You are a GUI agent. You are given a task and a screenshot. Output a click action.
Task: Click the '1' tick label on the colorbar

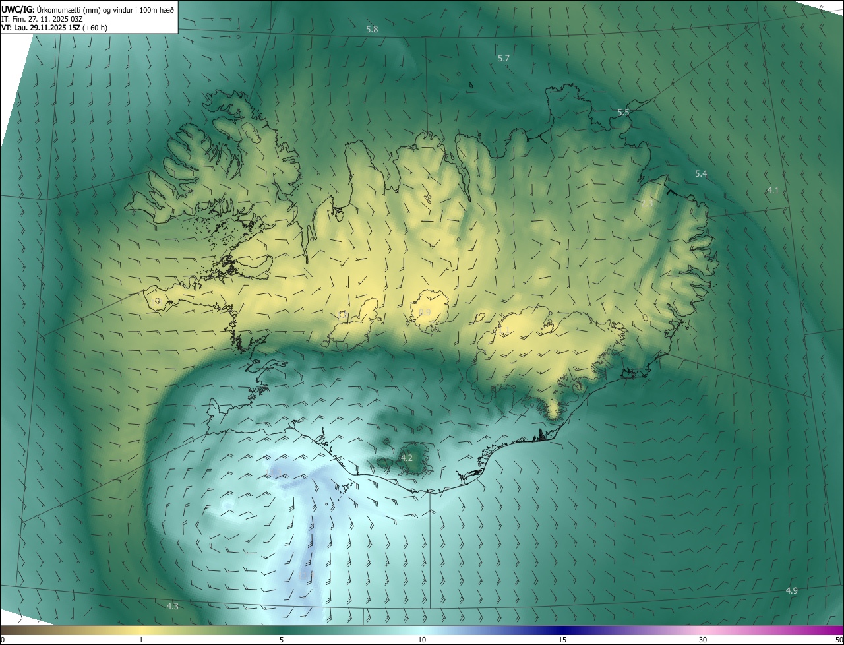coord(141,640)
